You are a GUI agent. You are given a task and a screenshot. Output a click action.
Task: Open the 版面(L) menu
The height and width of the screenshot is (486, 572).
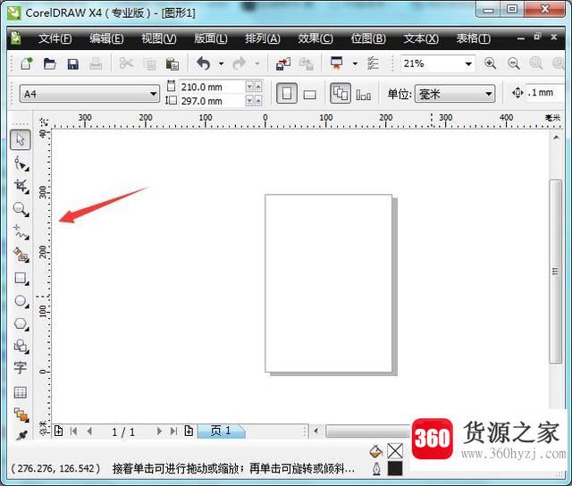pyautogui.click(x=211, y=38)
